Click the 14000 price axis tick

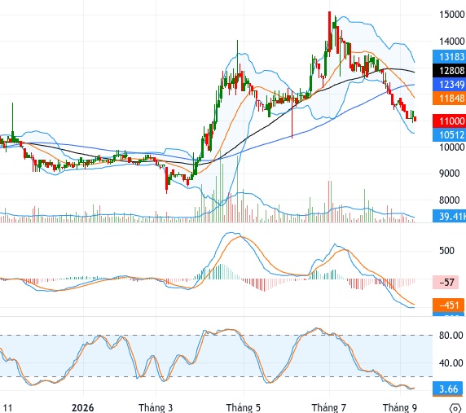coord(451,42)
